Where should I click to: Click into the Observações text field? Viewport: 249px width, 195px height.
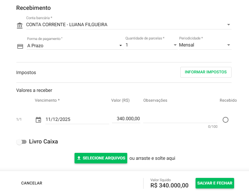180,119
